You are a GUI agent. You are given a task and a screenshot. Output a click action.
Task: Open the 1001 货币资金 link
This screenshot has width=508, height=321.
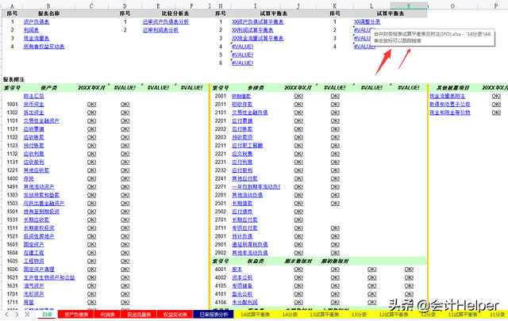[x=33, y=104]
